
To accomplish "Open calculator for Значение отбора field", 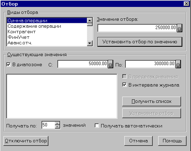I will 179,28.
